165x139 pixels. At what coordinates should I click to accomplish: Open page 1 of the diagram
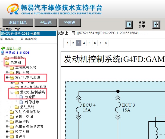pyautogui.click(x=68, y=43)
